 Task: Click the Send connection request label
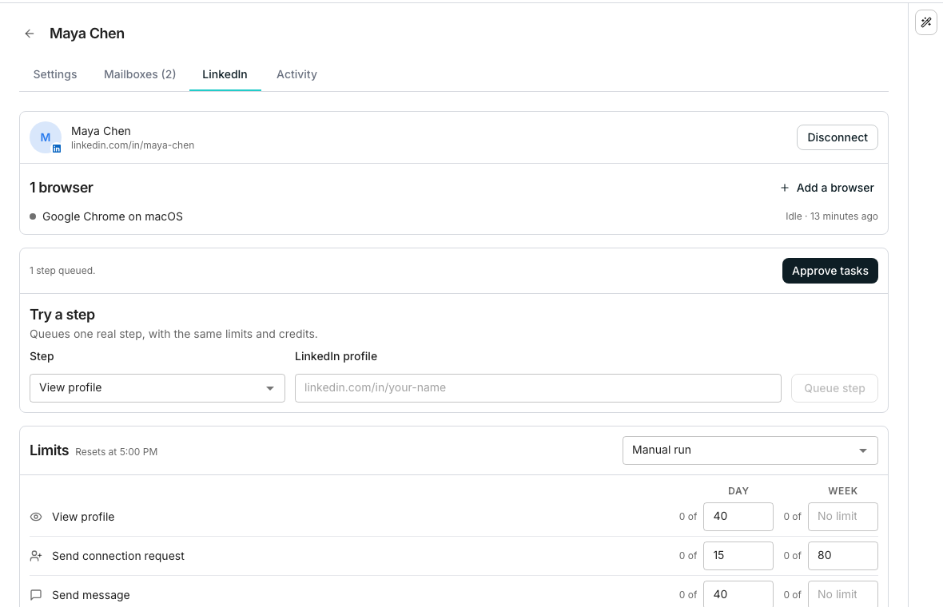118,556
